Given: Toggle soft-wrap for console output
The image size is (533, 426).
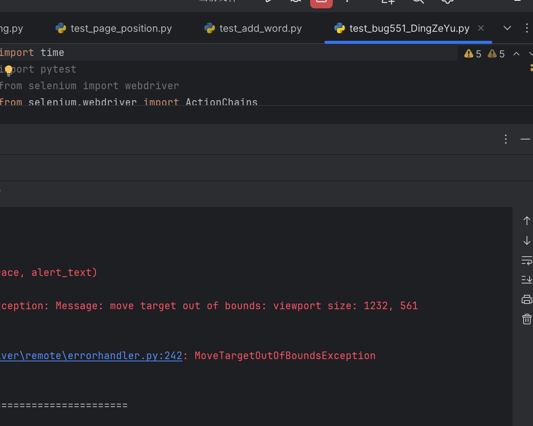Looking at the screenshot, I should pos(527,260).
